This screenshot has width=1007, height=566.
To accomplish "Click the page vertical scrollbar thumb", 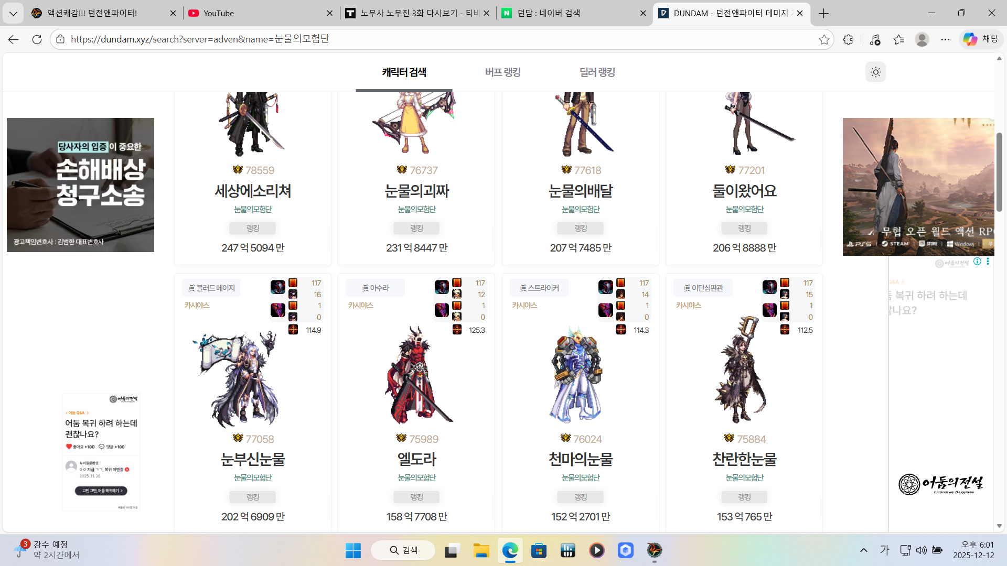I will 999,173.
